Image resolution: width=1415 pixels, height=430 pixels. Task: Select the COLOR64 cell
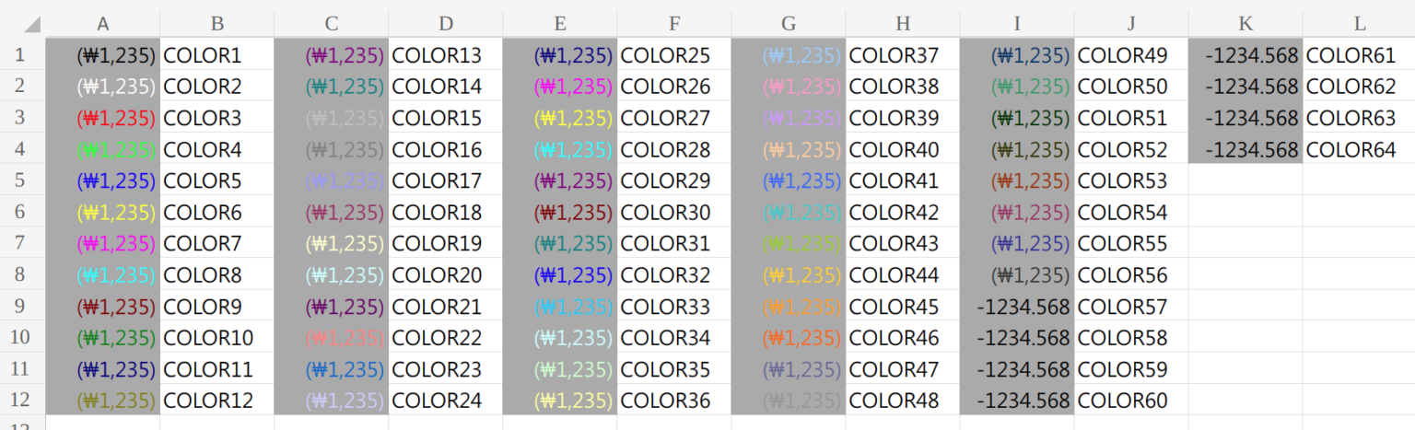pyautogui.click(x=1359, y=149)
